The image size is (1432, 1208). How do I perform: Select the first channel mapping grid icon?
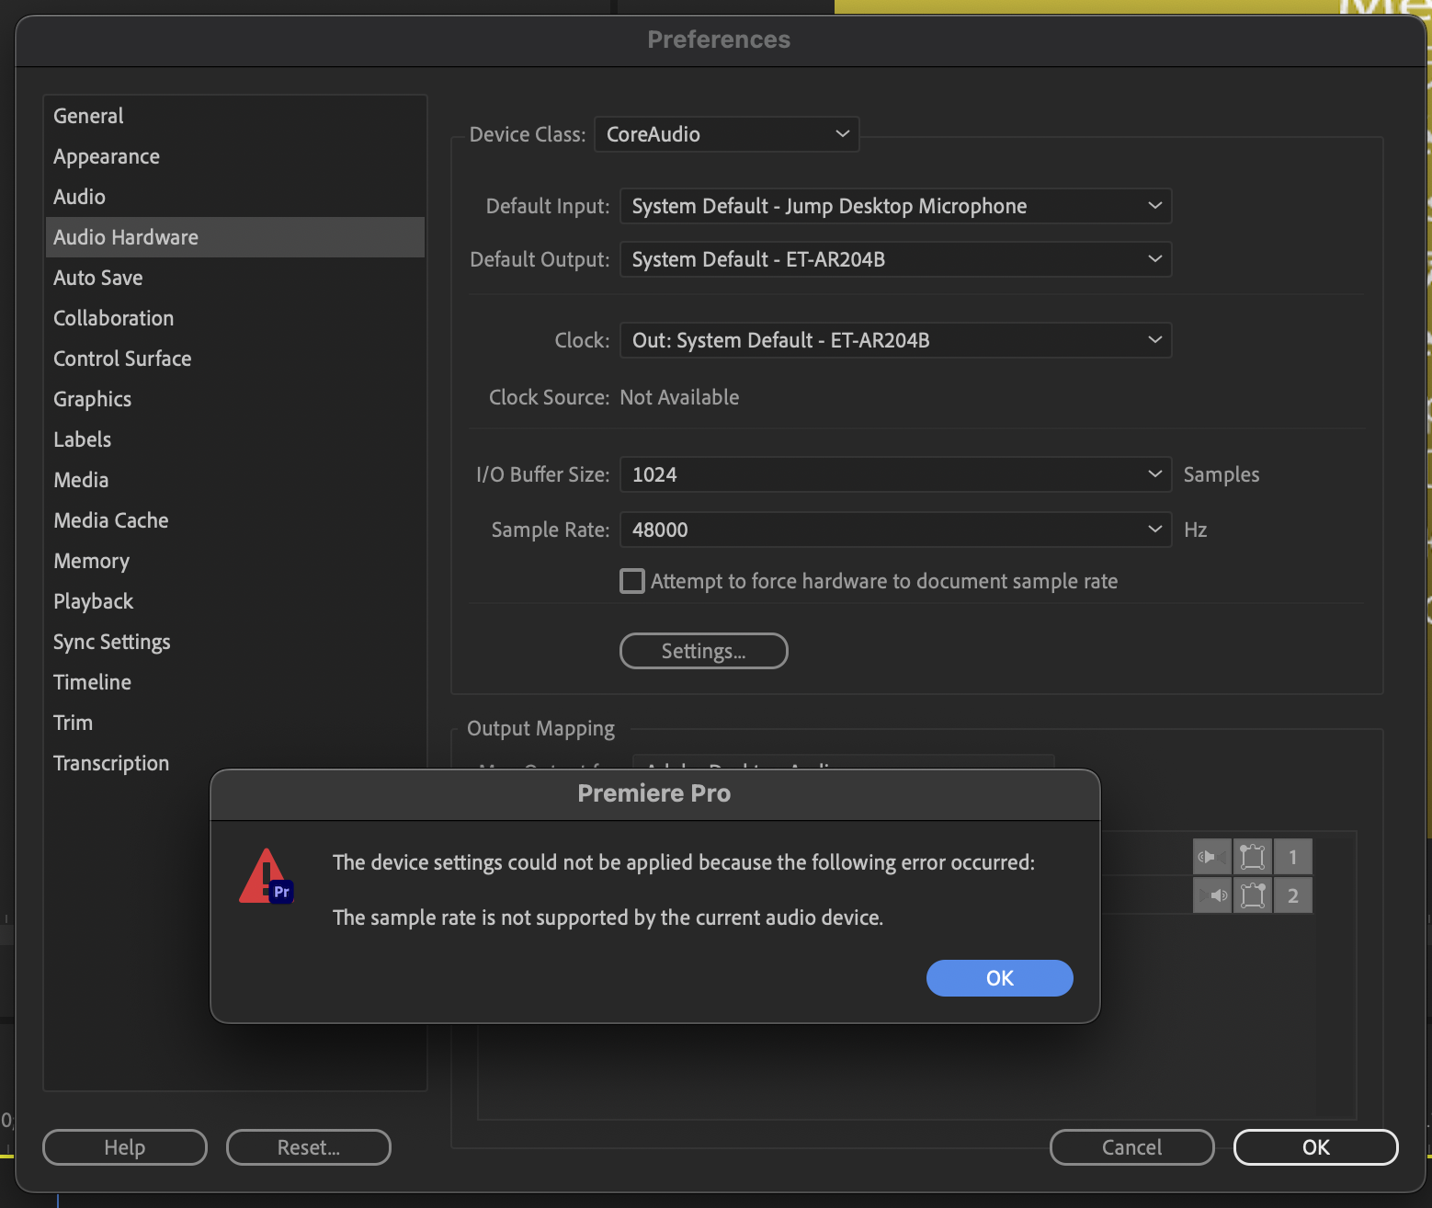[x=1252, y=856]
